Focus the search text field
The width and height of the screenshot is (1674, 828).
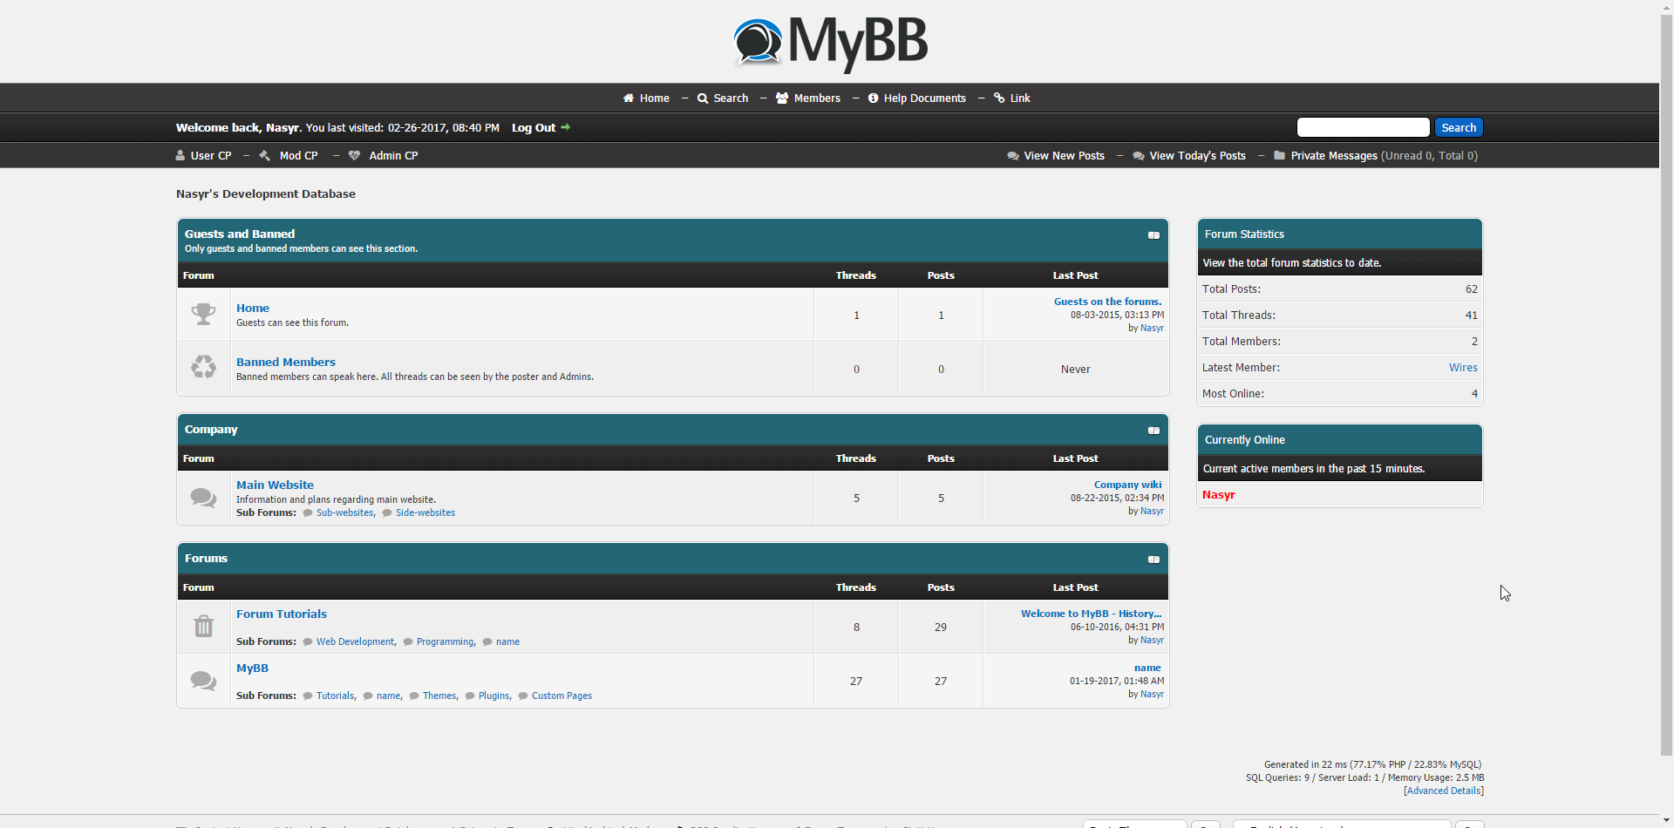(x=1363, y=128)
